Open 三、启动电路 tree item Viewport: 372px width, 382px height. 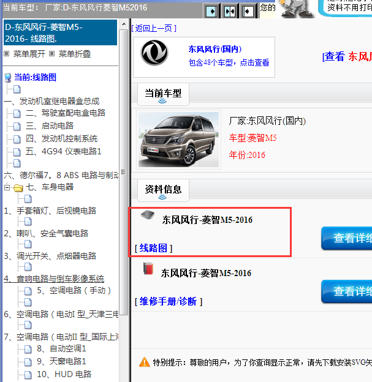tap(50, 125)
